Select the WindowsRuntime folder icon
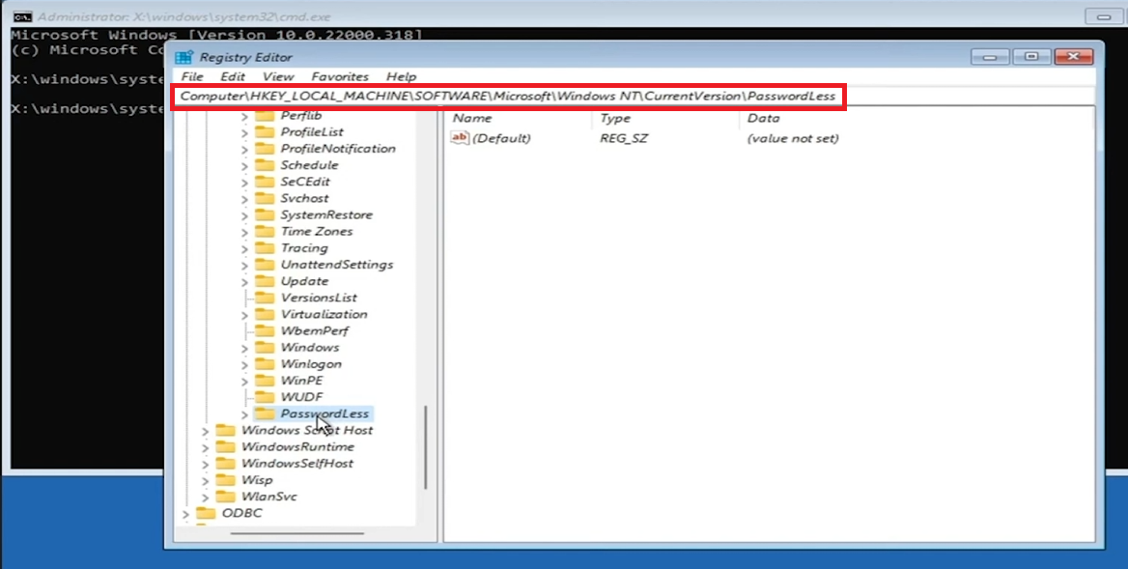Viewport: 1128px width, 569px height. (x=226, y=446)
